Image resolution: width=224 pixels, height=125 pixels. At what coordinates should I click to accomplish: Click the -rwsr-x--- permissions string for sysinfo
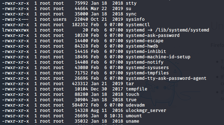pyautogui.click(x=15, y=19)
